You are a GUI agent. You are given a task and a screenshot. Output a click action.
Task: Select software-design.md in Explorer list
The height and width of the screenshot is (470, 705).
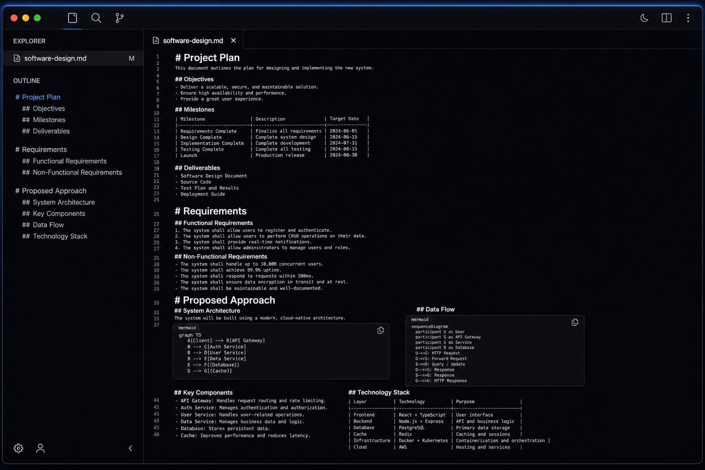pyautogui.click(x=73, y=58)
